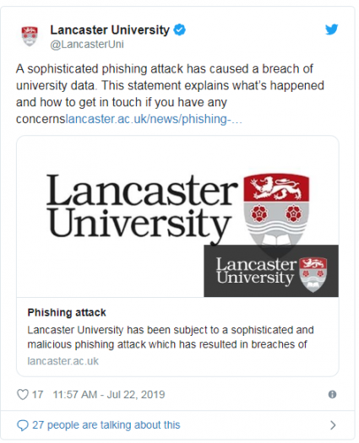Viewport: 359px width, 443px height.
Task: Expand conversation with right chevron arrow
Action: click(334, 425)
